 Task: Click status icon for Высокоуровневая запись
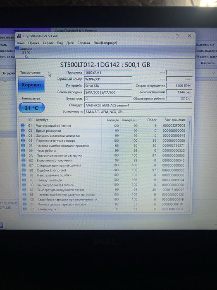click(24, 185)
